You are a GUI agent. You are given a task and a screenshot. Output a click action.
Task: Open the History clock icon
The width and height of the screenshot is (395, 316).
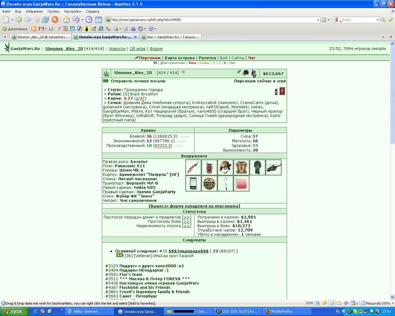(x=89, y=20)
